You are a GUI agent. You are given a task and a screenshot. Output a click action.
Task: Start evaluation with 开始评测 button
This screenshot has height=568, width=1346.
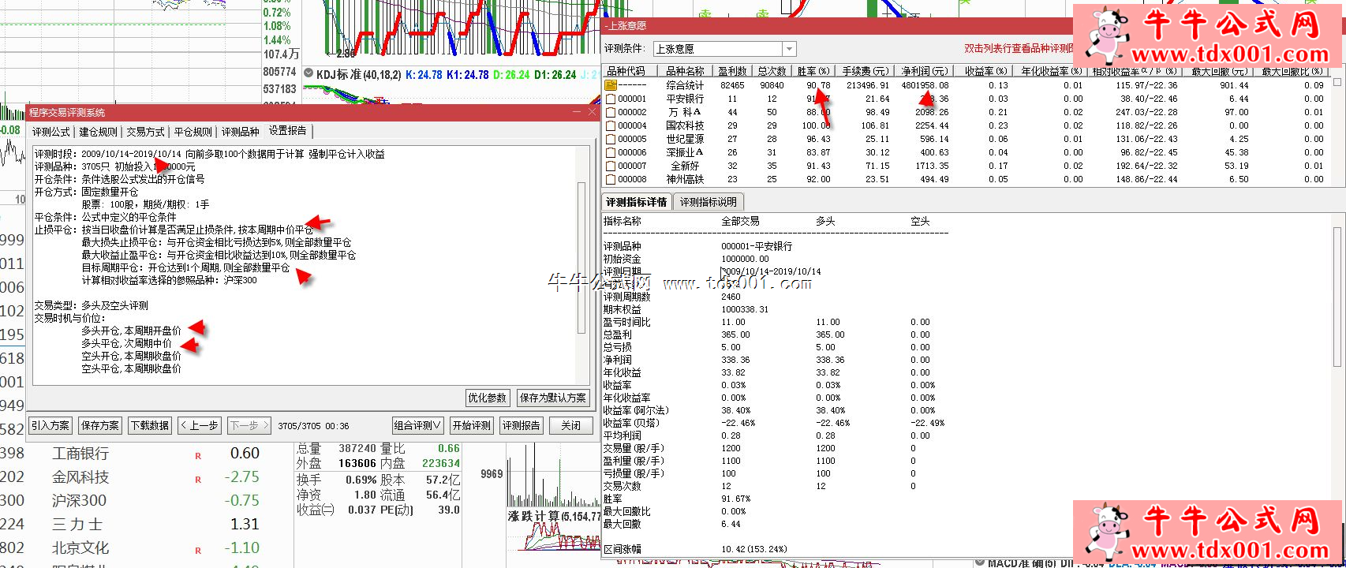click(x=472, y=425)
